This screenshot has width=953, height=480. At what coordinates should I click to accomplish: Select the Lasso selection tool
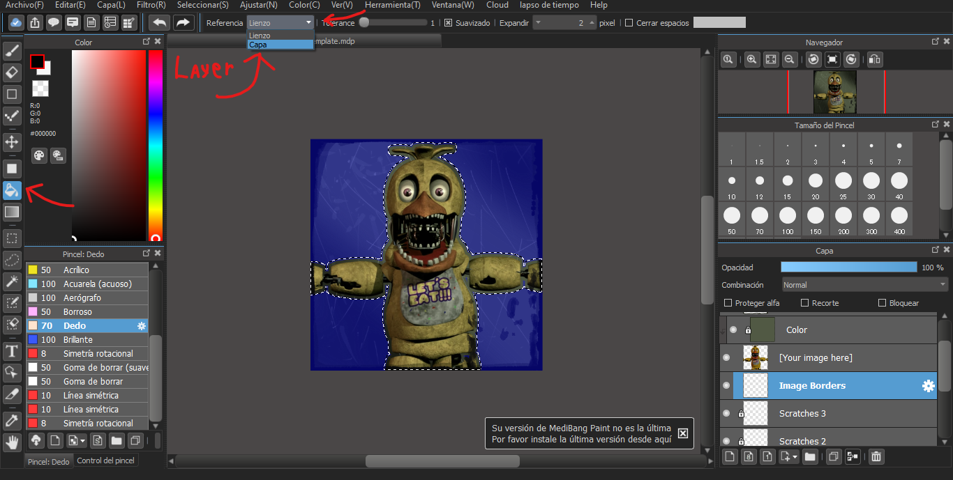click(x=12, y=260)
